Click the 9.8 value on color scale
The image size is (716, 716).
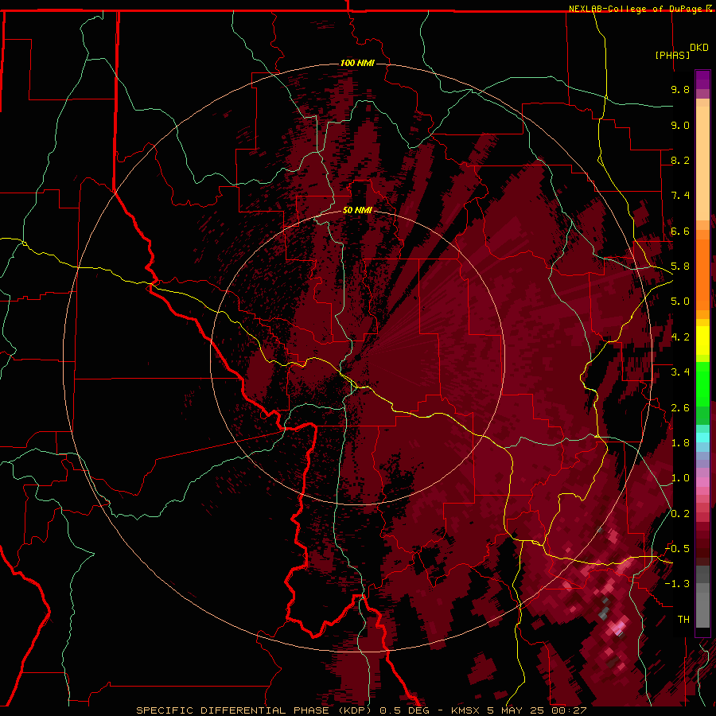680,89
